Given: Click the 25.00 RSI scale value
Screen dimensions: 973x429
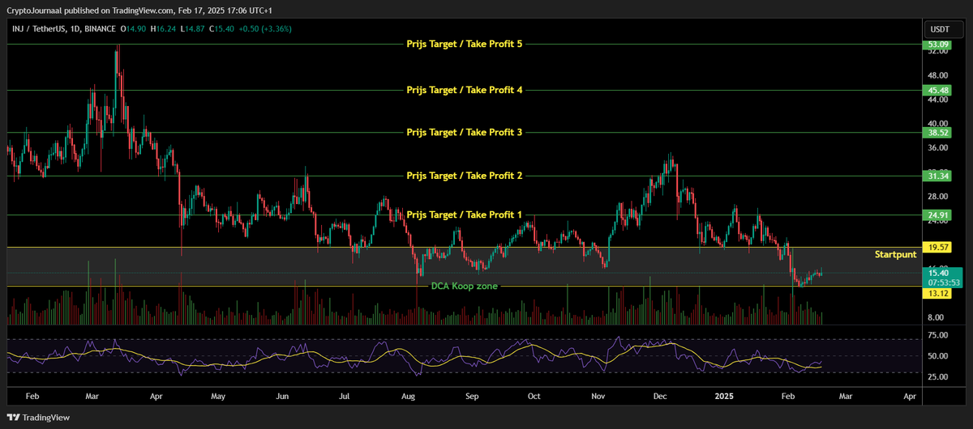Looking at the screenshot, I should 939,376.
